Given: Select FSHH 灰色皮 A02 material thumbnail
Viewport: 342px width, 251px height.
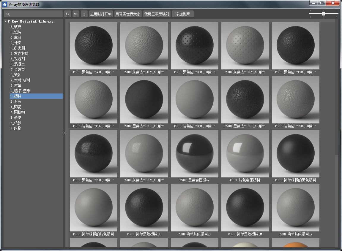Looking at the screenshot, I should point(144,45).
